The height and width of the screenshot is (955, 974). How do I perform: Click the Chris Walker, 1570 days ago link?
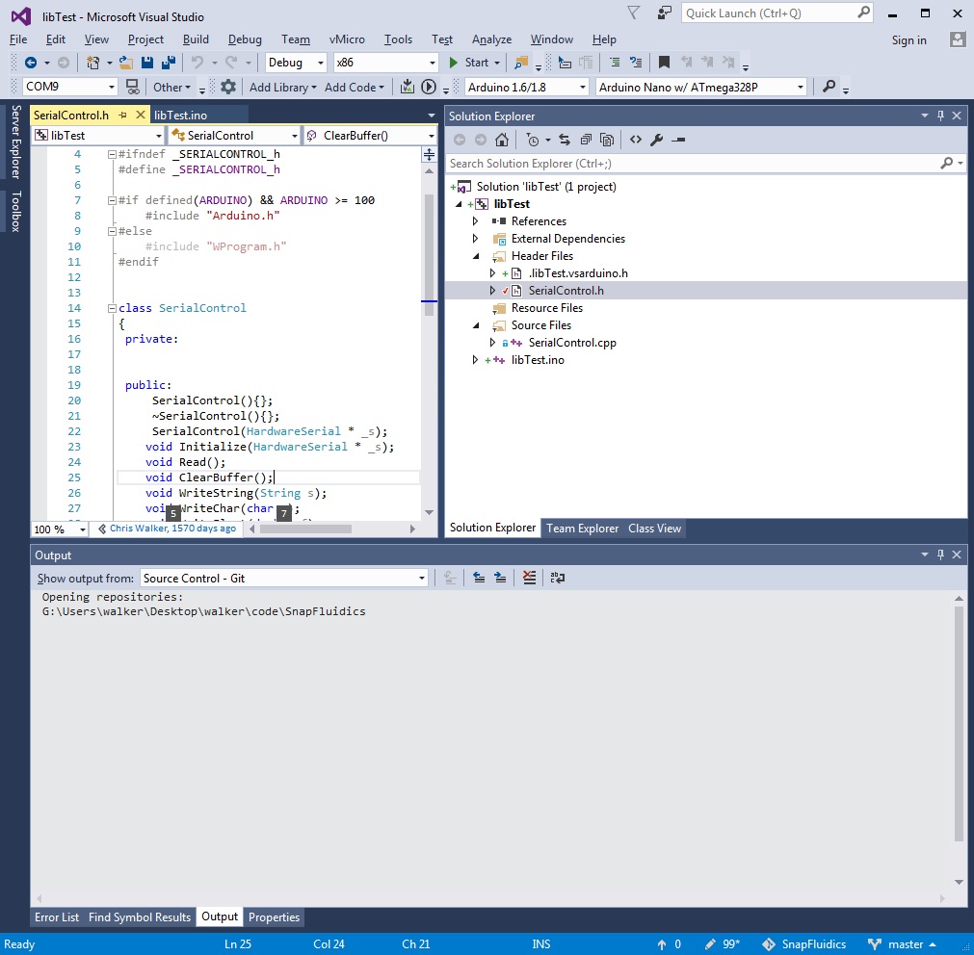click(x=172, y=529)
